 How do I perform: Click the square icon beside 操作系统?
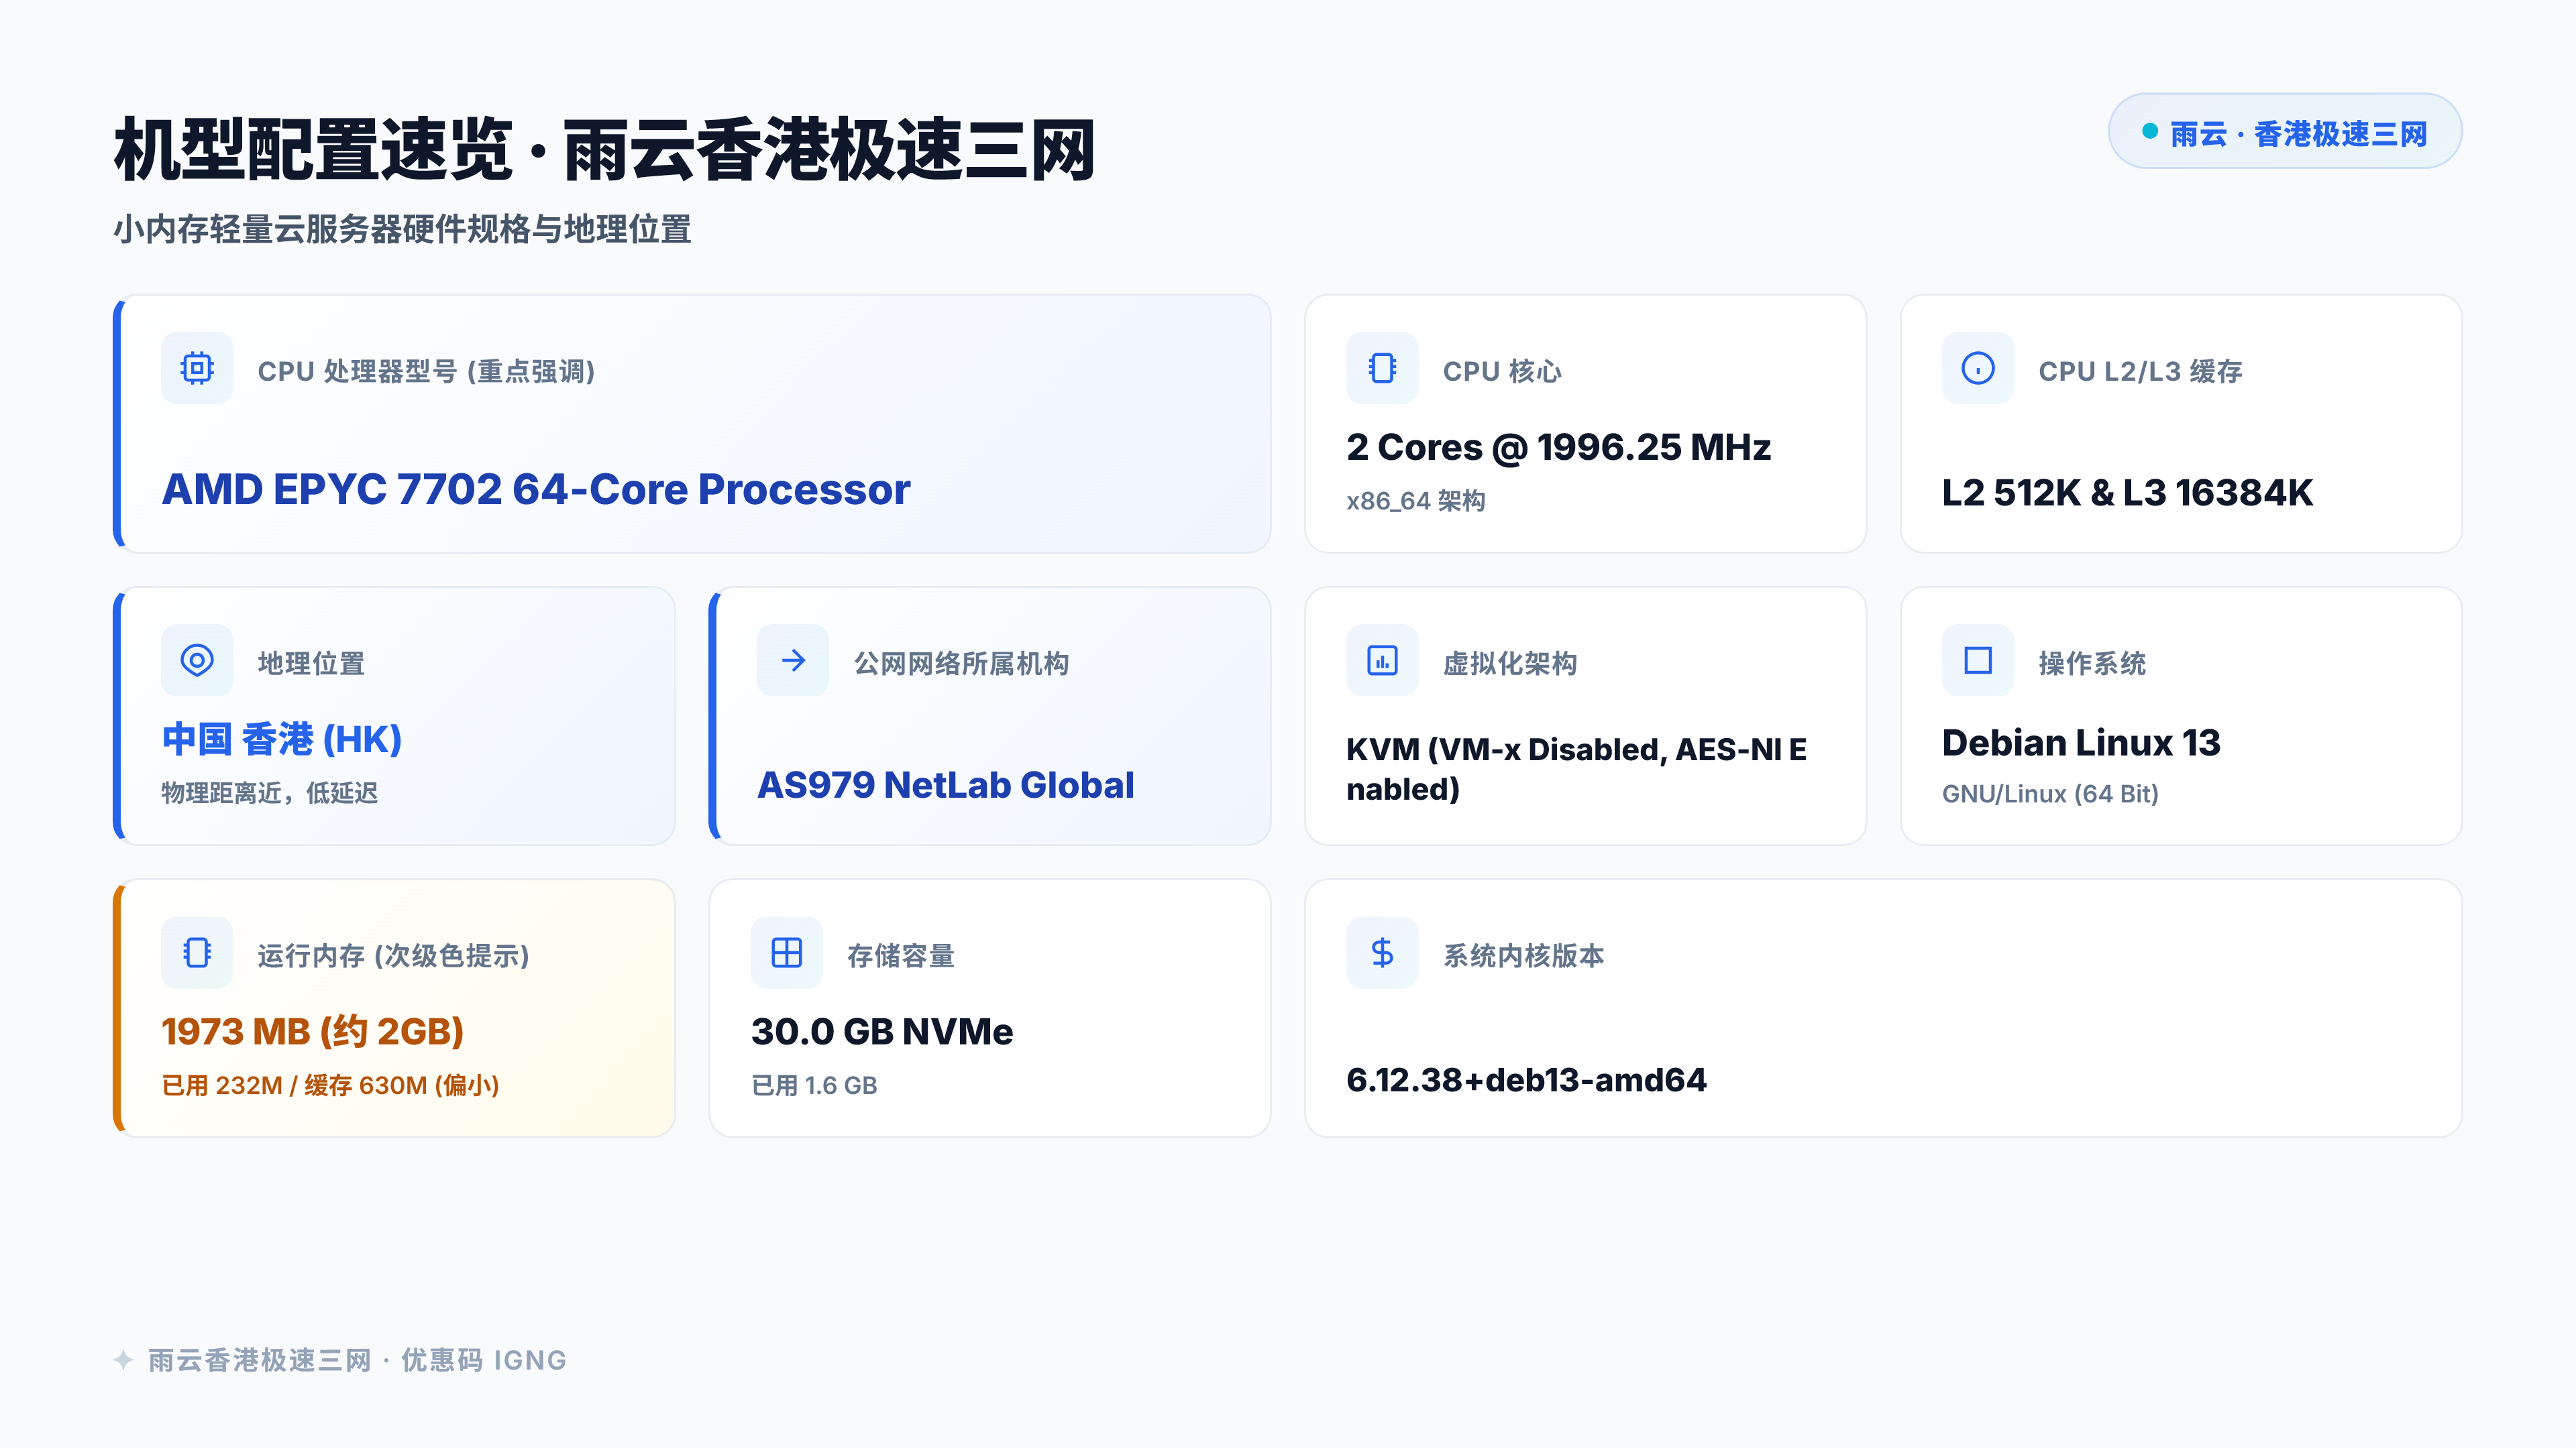tap(1978, 660)
